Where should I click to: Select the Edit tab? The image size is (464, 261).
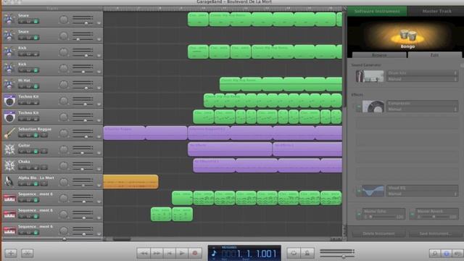[434, 55]
